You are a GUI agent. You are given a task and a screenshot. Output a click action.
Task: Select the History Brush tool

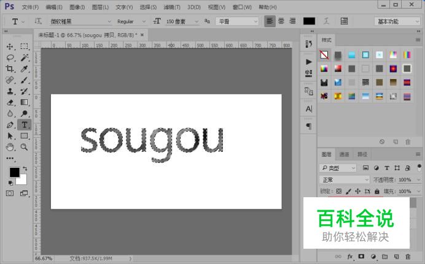(x=24, y=91)
